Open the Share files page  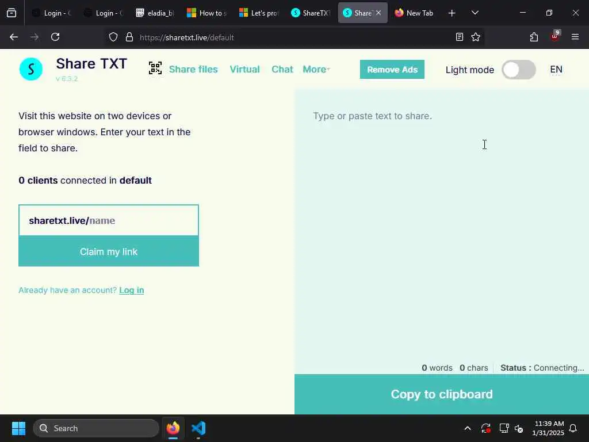tap(193, 69)
